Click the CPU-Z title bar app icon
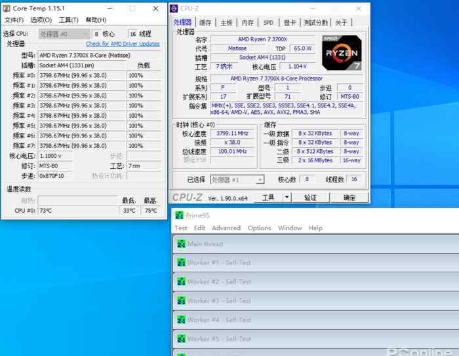 174,9
